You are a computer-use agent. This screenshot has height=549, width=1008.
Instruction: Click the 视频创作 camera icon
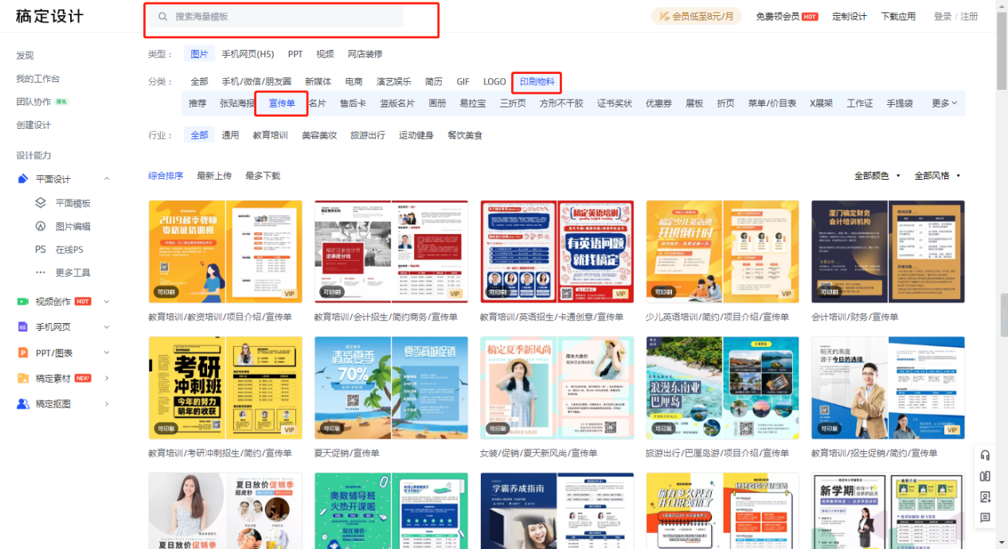[23, 302]
